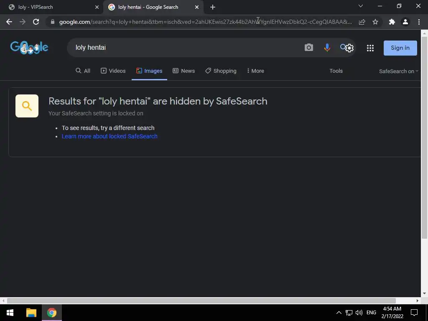Image resolution: width=428 pixels, height=321 pixels.
Task: Select text 'Your SafeSearch setting is locked on'
Action: (x=96, y=113)
